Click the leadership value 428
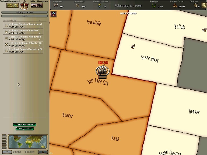Viewport: 207px width, 155px height. click(x=83, y=6)
